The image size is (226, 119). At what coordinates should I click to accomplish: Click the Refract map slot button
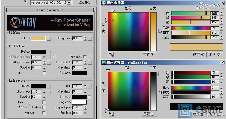49,86
